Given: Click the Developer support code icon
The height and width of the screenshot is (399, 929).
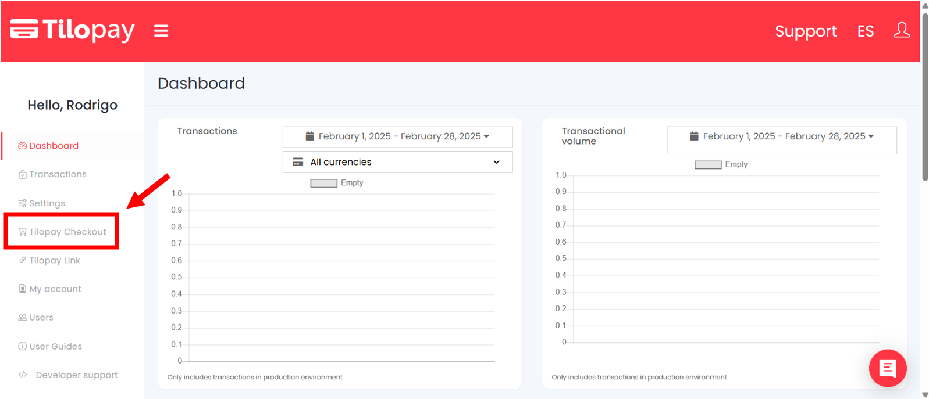Looking at the screenshot, I should coord(23,375).
